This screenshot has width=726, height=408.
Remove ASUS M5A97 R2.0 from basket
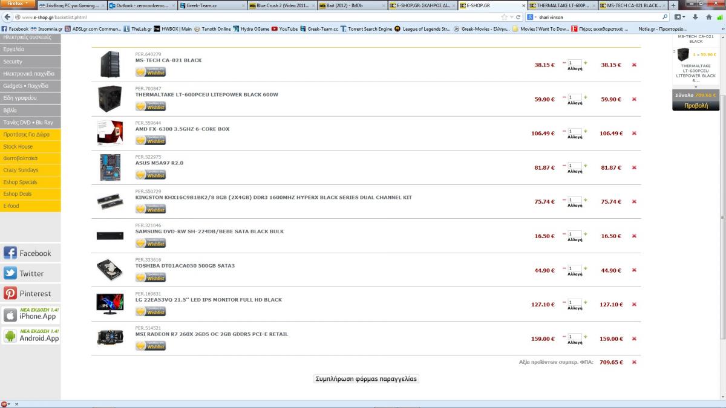point(634,167)
